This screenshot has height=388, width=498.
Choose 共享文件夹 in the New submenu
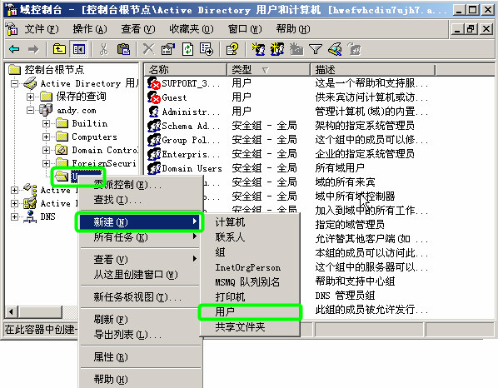pos(250,326)
